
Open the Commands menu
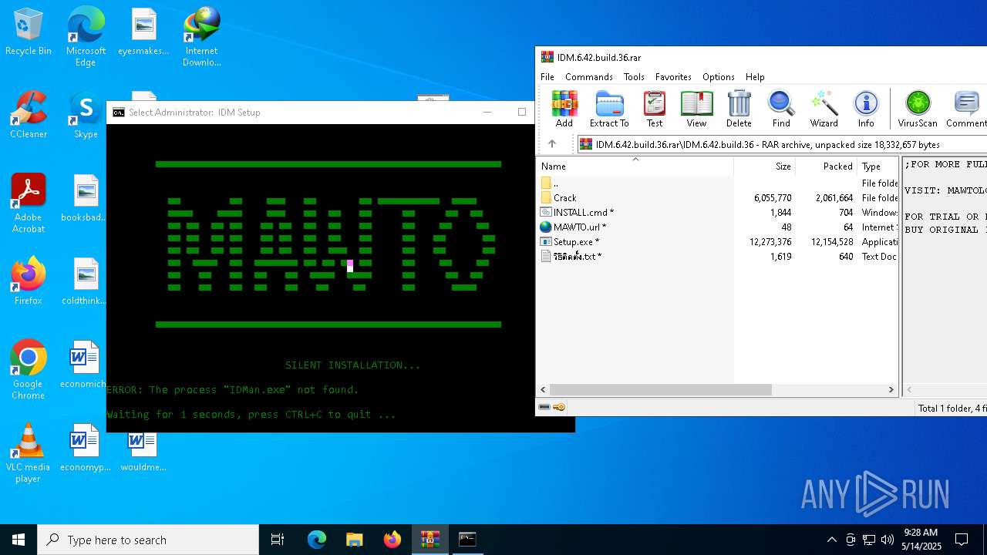coord(588,77)
